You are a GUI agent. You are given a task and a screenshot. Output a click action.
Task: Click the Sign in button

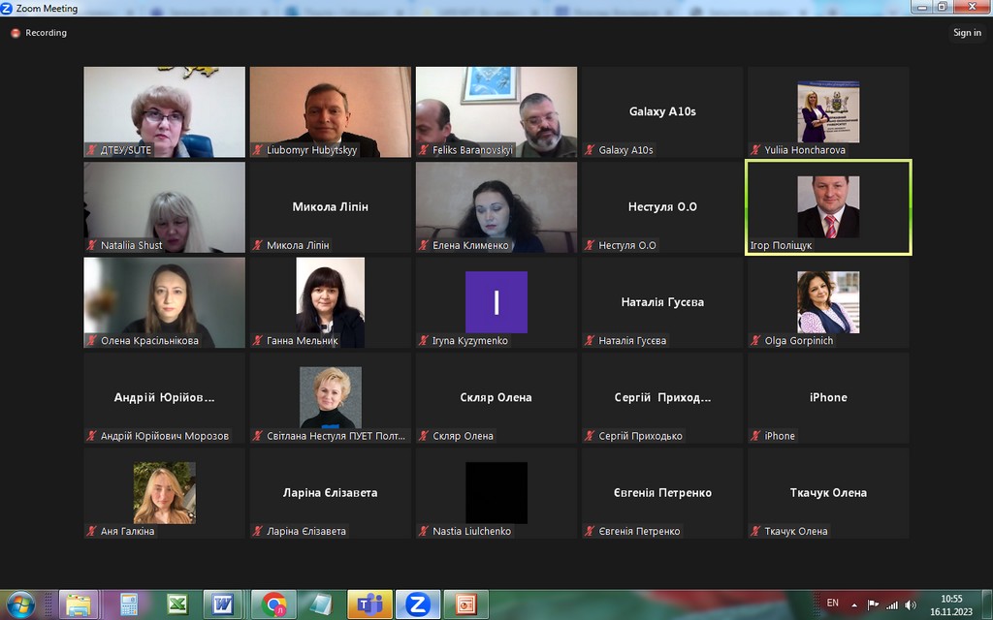point(967,33)
